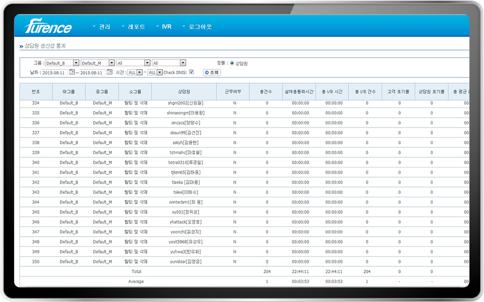This screenshot has width=484, height=302.
Task: Select the tlaeka agent cell
Action: (186, 182)
